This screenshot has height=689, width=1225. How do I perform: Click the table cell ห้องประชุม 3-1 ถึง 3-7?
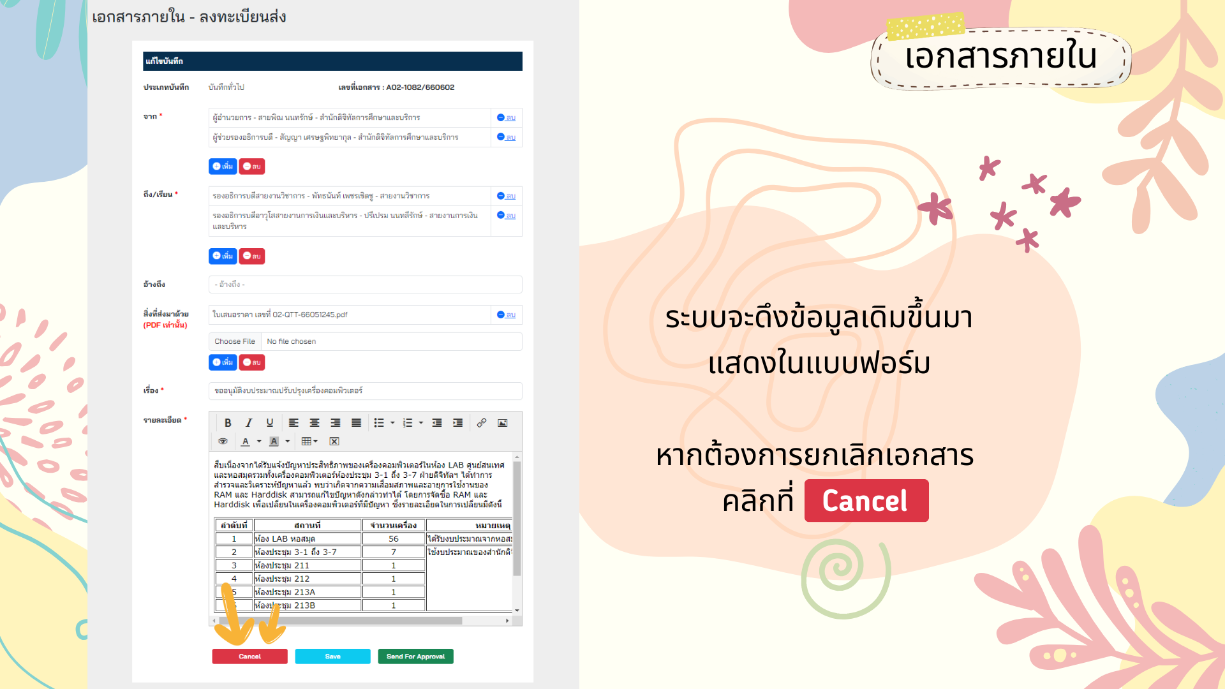[x=308, y=552]
